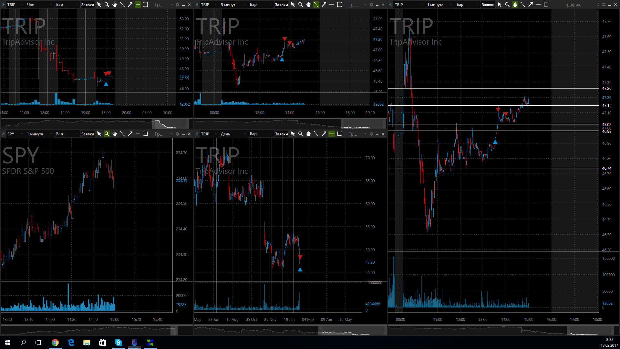620x349 pixels.
Task: Toggle horizontal line tool in TRIP daily chart
Action: 332,134
